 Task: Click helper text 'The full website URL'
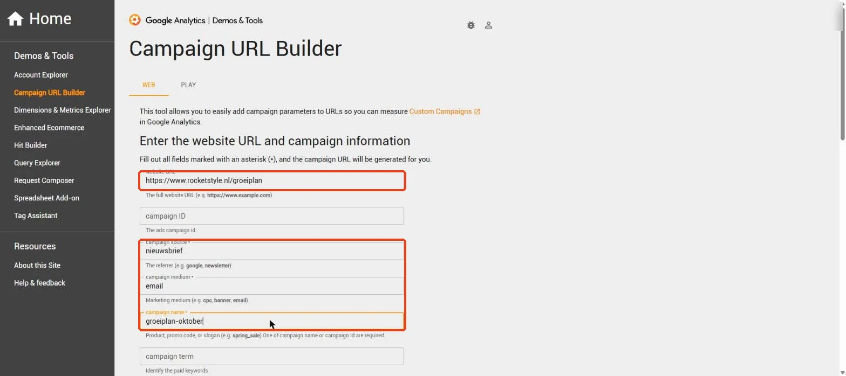(x=209, y=196)
